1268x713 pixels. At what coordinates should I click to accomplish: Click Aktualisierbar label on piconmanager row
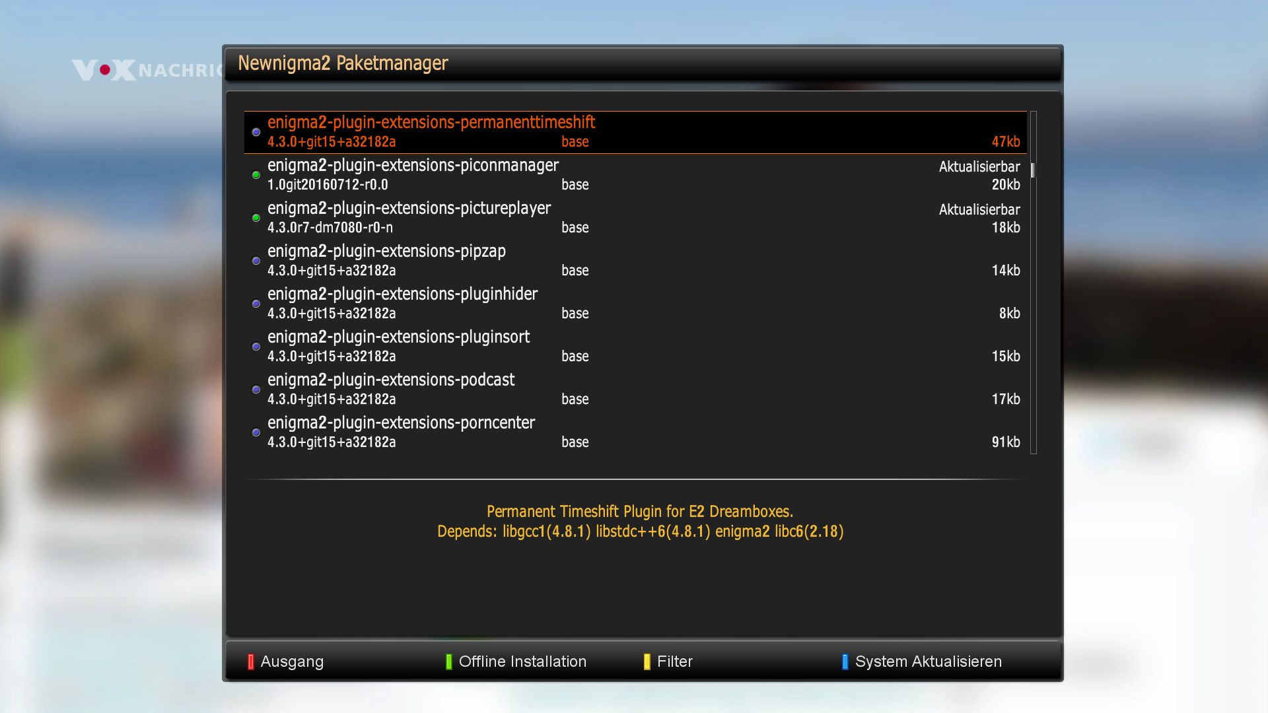click(979, 167)
